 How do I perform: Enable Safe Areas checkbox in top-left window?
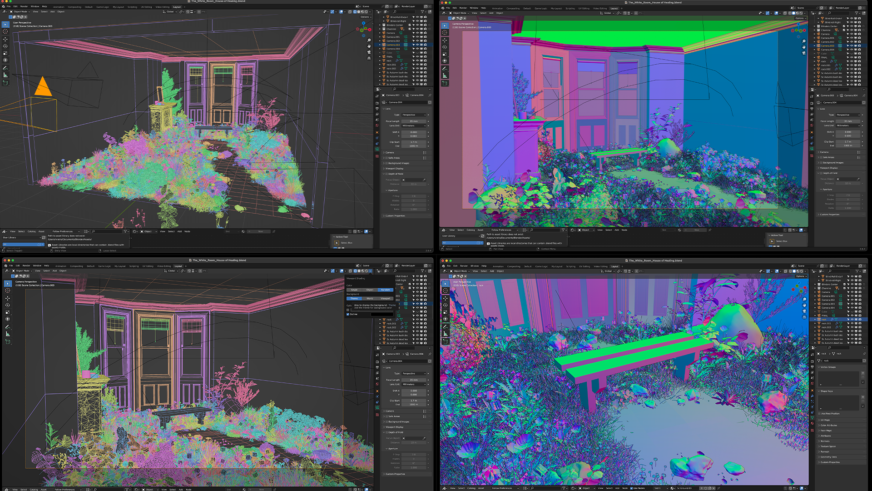coord(386,158)
